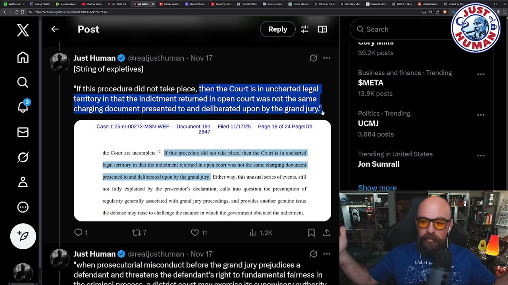This screenshot has height=285, width=508.
Task: Share the expletives post
Action: click(x=327, y=233)
